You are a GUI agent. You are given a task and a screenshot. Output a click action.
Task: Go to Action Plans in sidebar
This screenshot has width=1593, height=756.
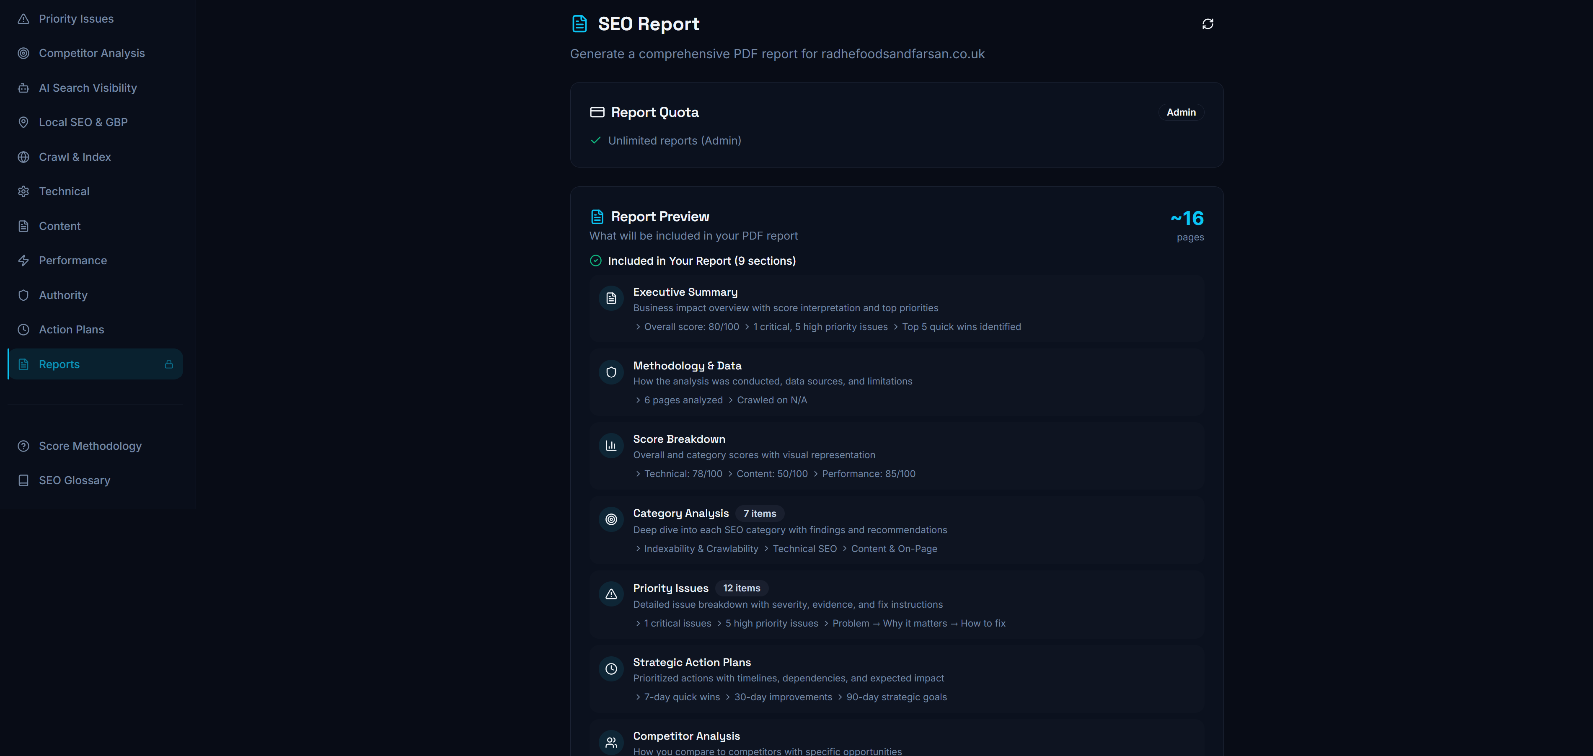click(x=71, y=330)
